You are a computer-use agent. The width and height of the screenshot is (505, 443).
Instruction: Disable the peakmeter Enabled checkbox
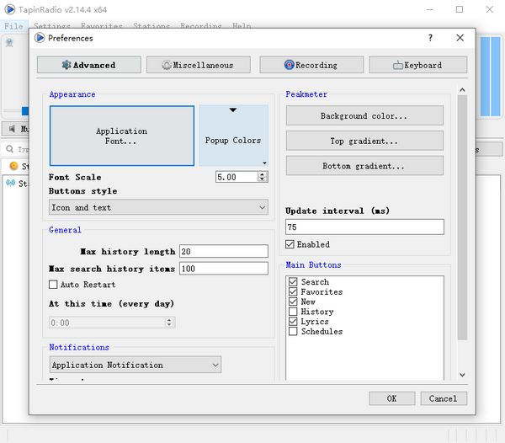click(x=291, y=244)
